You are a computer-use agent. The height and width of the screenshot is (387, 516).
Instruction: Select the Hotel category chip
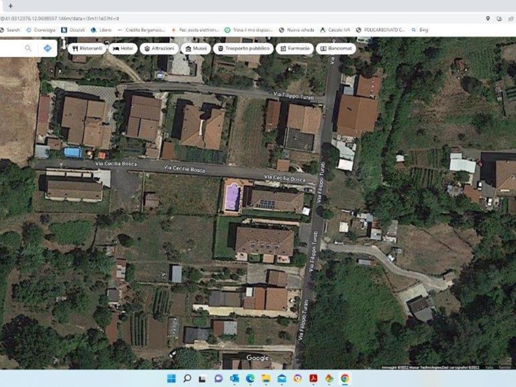pyautogui.click(x=123, y=48)
